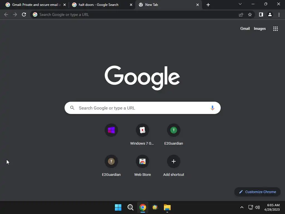Viewport: 285px width, 214px height.
Task: Open the Edge Canary taskbar icon
Action: [155, 207]
